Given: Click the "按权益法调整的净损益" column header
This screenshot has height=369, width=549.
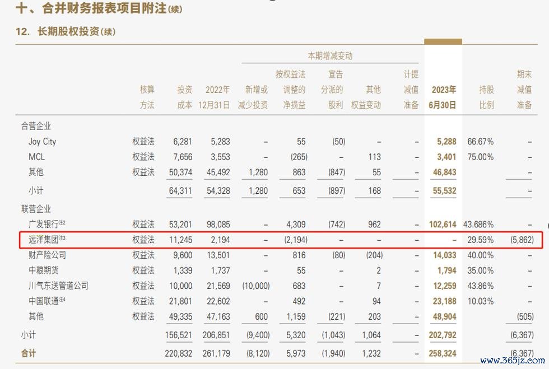Looking at the screenshot, I should coord(290,89).
